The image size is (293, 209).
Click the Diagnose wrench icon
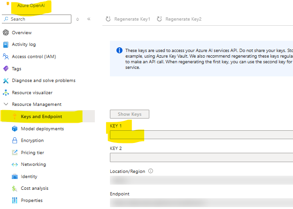(6, 81)
